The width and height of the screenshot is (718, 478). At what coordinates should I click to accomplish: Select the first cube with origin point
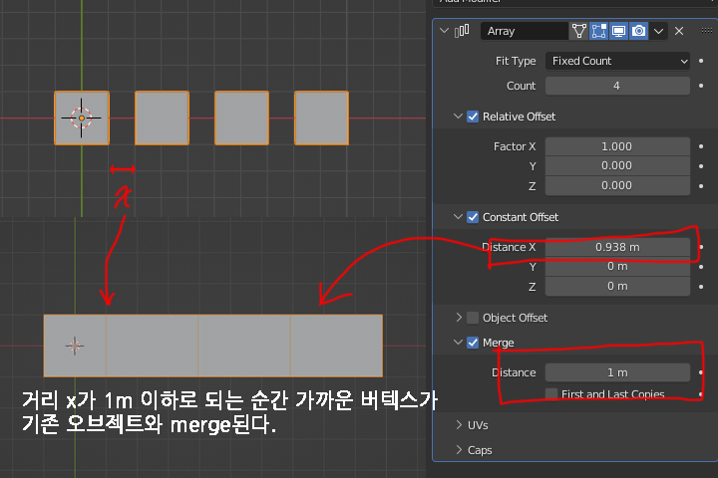tap(82, 119)
